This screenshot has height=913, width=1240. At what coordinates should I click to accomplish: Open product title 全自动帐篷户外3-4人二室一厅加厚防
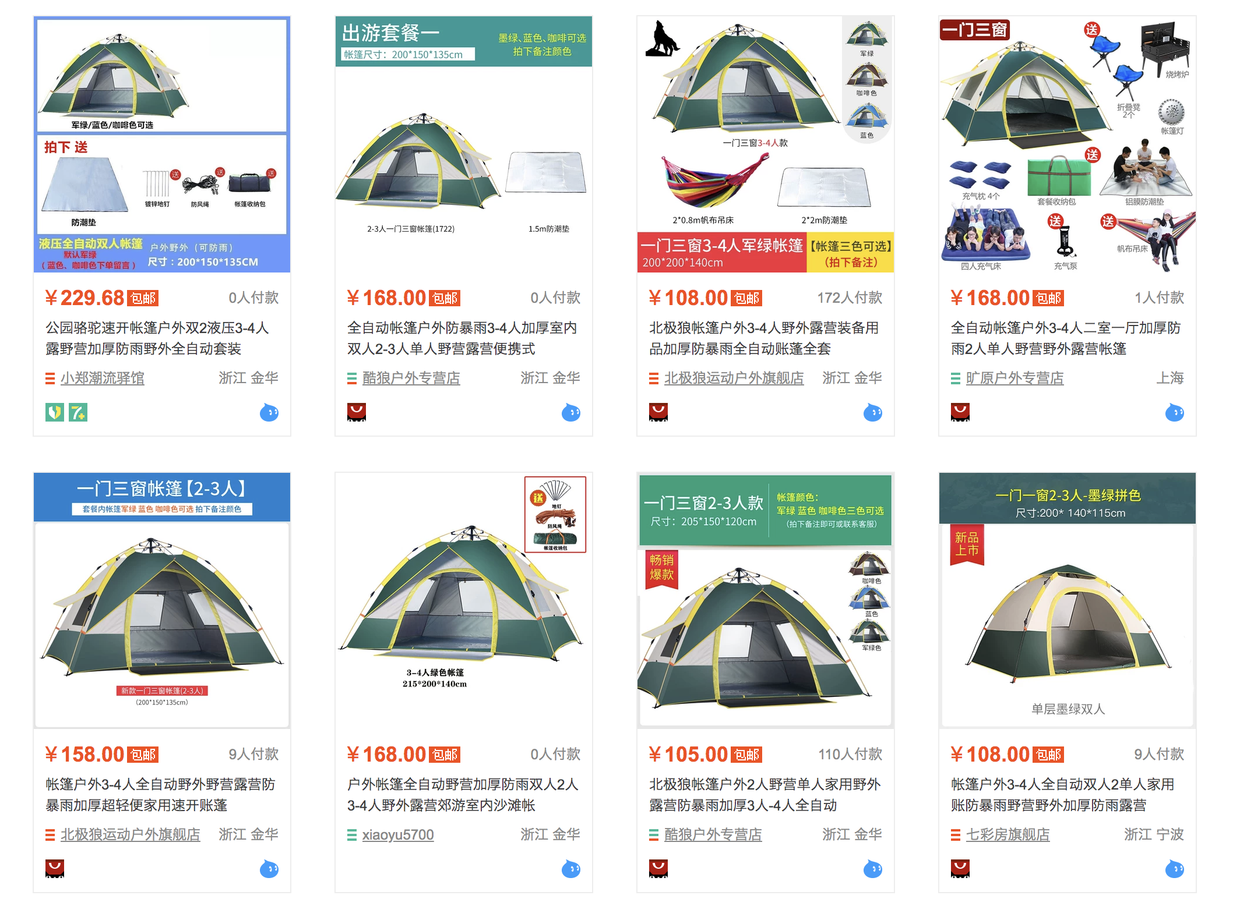(1066, 328)
